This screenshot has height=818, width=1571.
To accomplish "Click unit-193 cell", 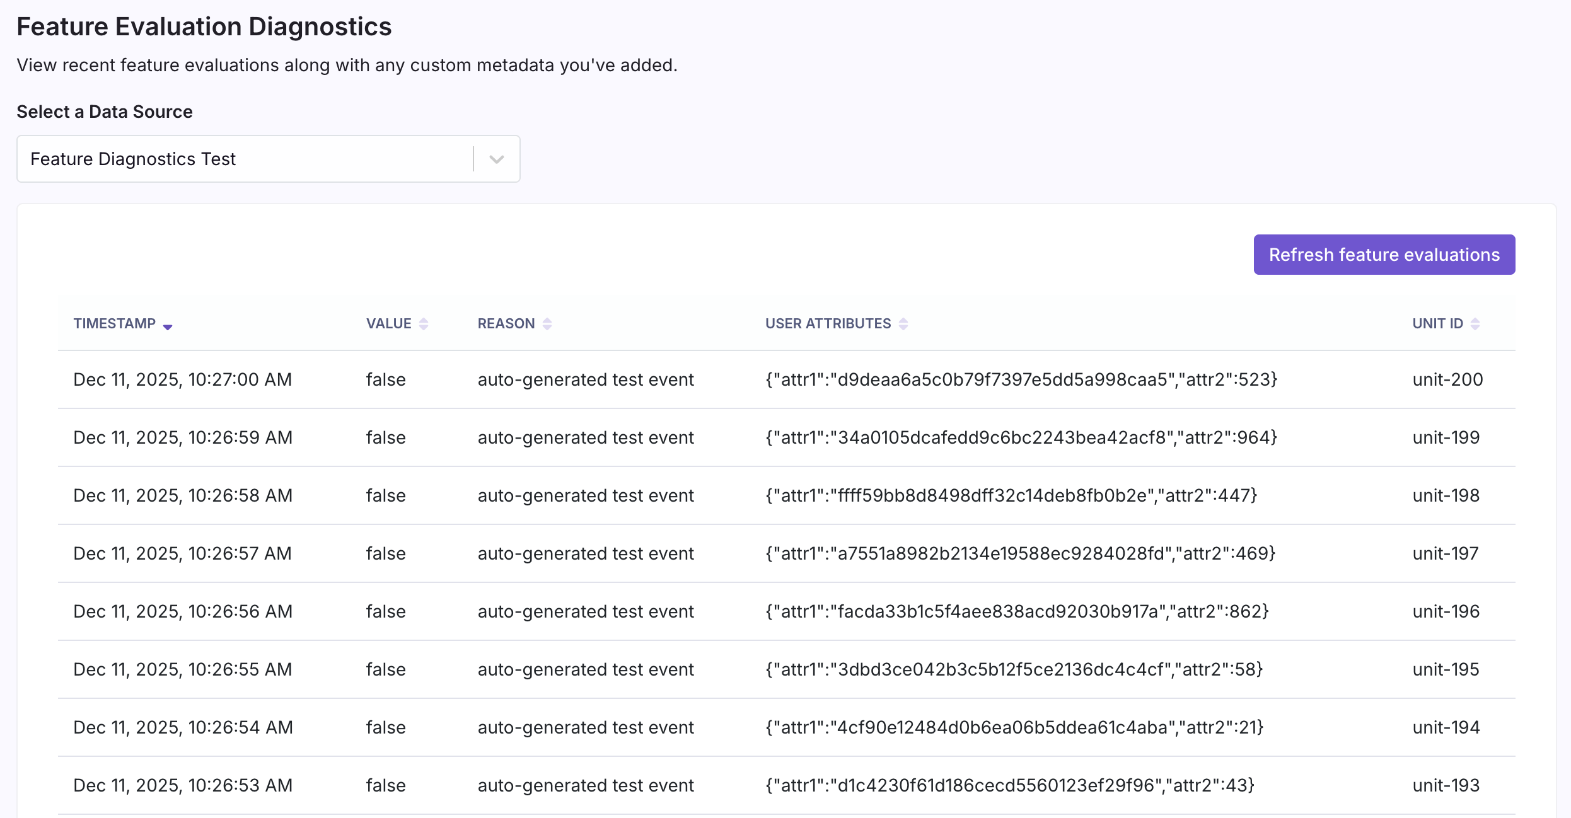I will 1446,785.
